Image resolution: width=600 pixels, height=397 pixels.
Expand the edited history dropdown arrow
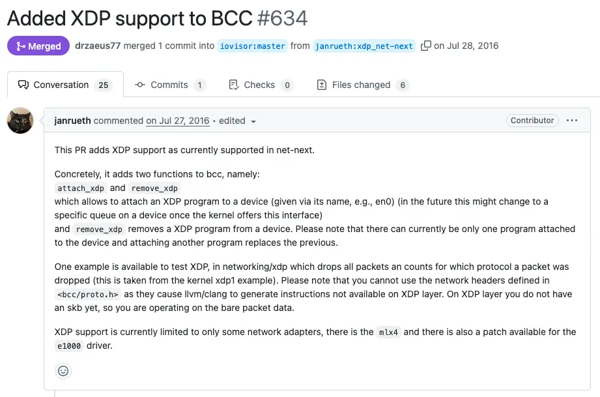point(253,121)
